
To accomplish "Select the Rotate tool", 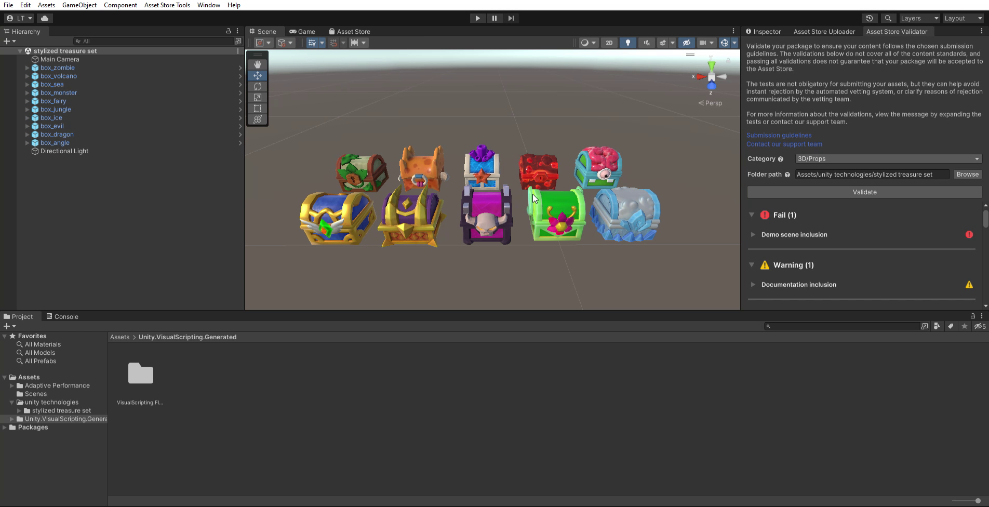I will point(257,86).
